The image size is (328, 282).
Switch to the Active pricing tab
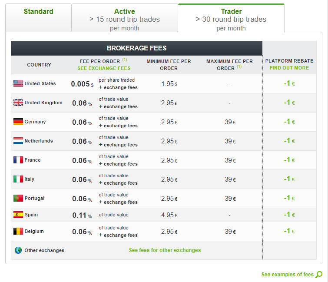click(x=125, y=19)
